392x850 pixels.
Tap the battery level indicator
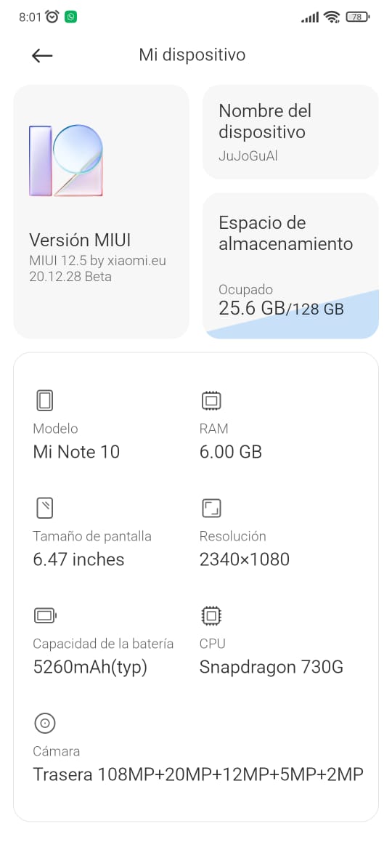click(x=357, y=17)
